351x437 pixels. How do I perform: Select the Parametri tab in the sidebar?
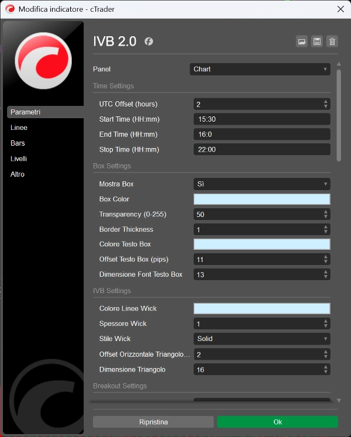(44, 112)
